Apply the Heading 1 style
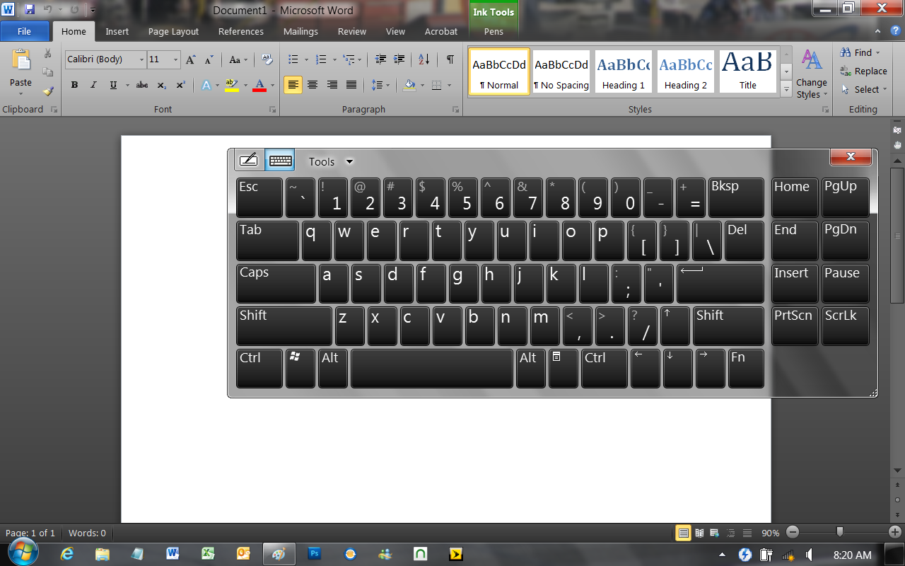The image size is (905, 566). tap(623, 71)
